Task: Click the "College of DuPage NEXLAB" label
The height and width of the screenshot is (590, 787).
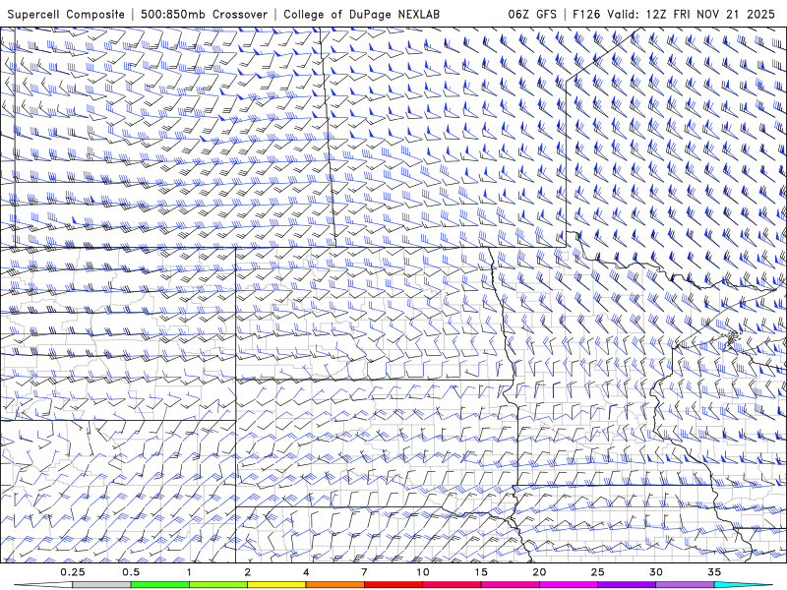Action: (x=361, y=15)
